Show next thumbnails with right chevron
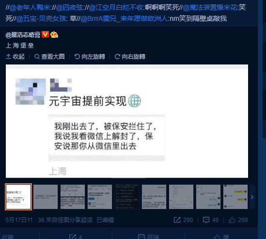This screenshot has height=239, width=266. (x=252, y=197)
